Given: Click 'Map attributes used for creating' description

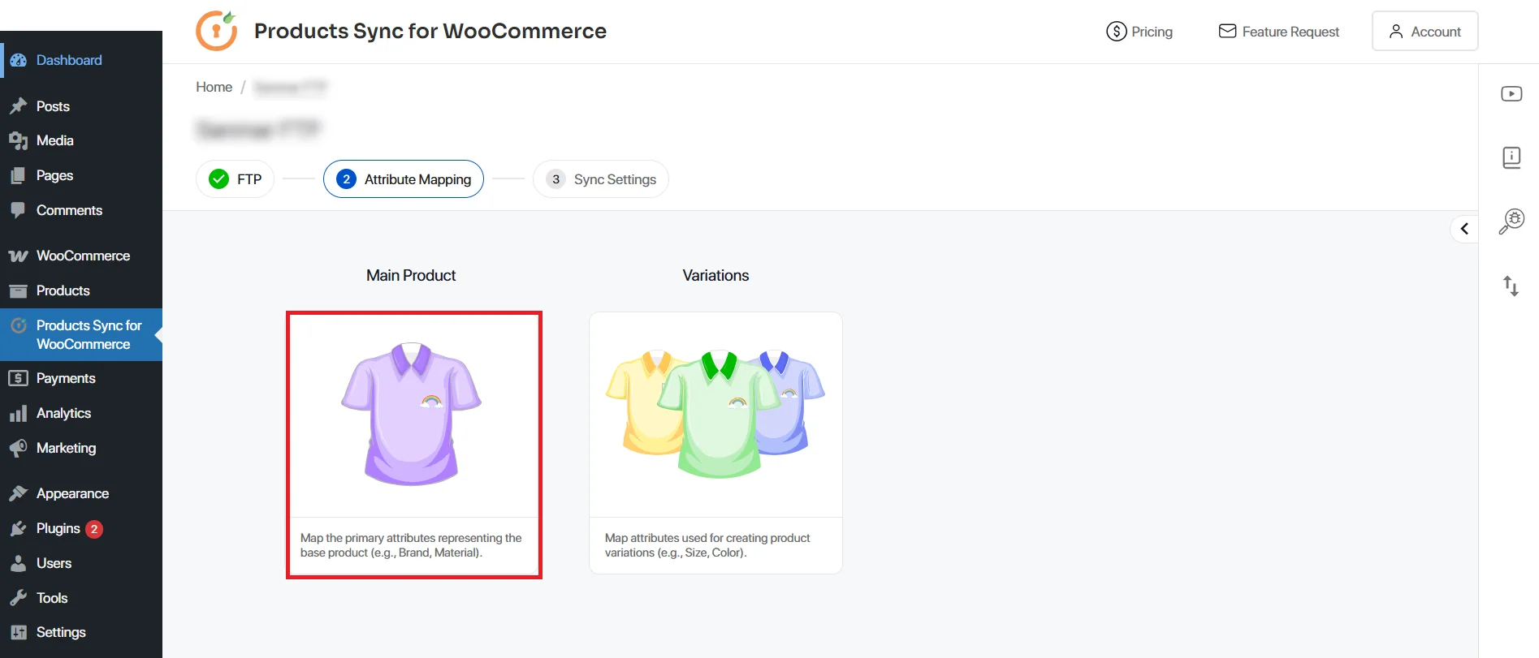Looking at the screenshot, I should 707,545.
